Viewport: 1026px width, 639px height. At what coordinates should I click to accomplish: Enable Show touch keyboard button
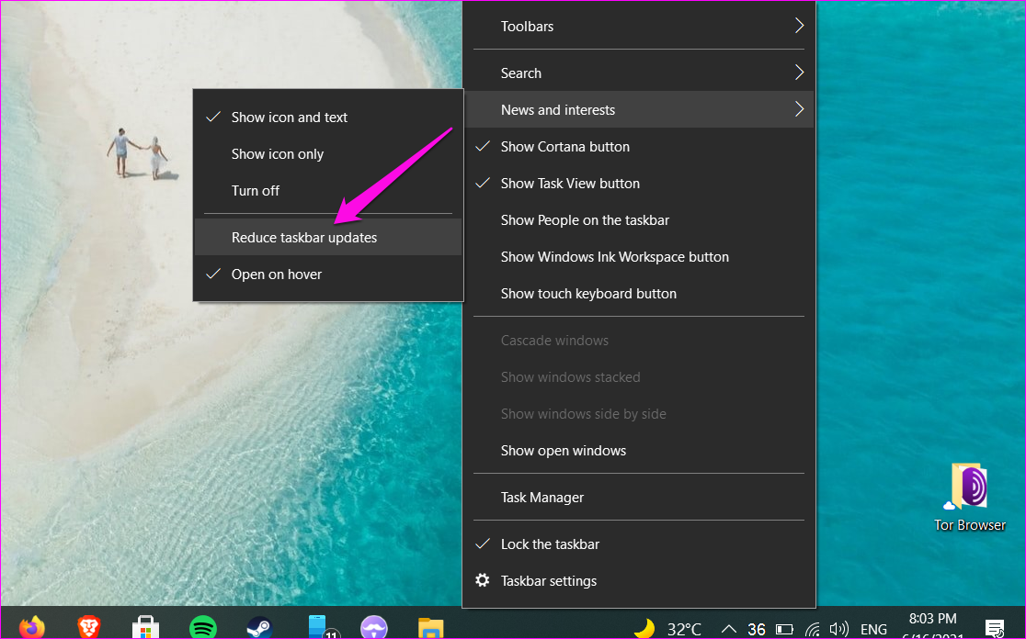click(x=639, y=294)
